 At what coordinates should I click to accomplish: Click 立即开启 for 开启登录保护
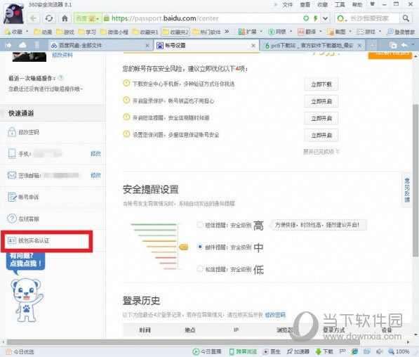point(321,101)
